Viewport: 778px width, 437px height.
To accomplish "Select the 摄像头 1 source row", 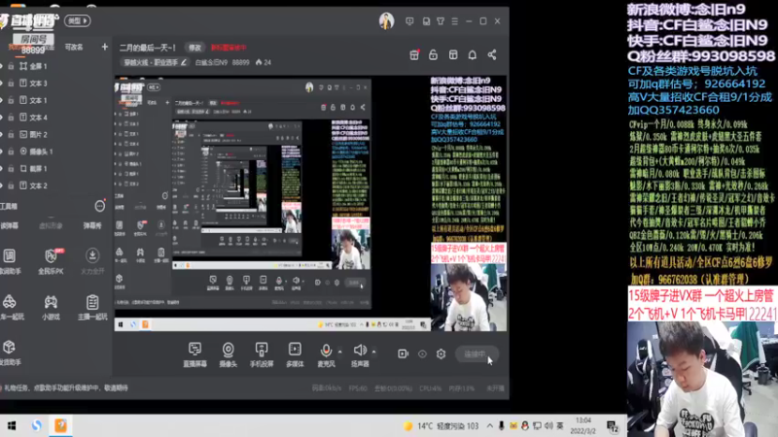I will pyautogui.click(x=55, y=151).
